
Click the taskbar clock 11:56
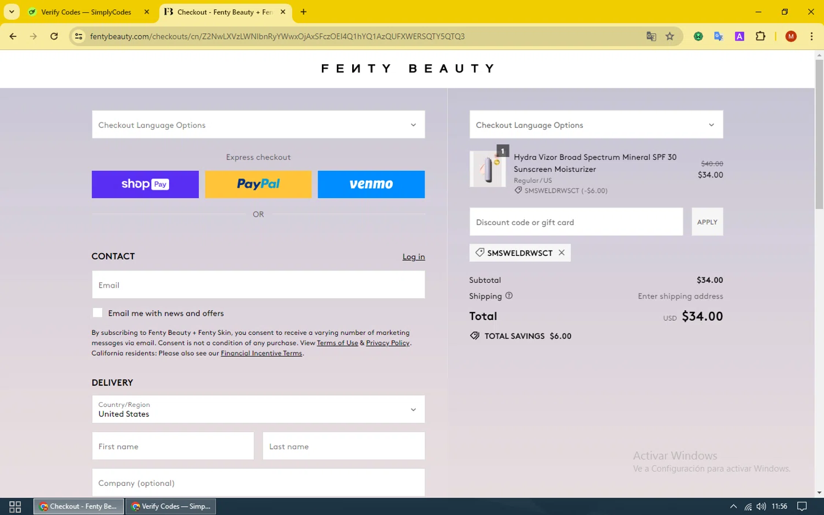(x=780, y=506)
